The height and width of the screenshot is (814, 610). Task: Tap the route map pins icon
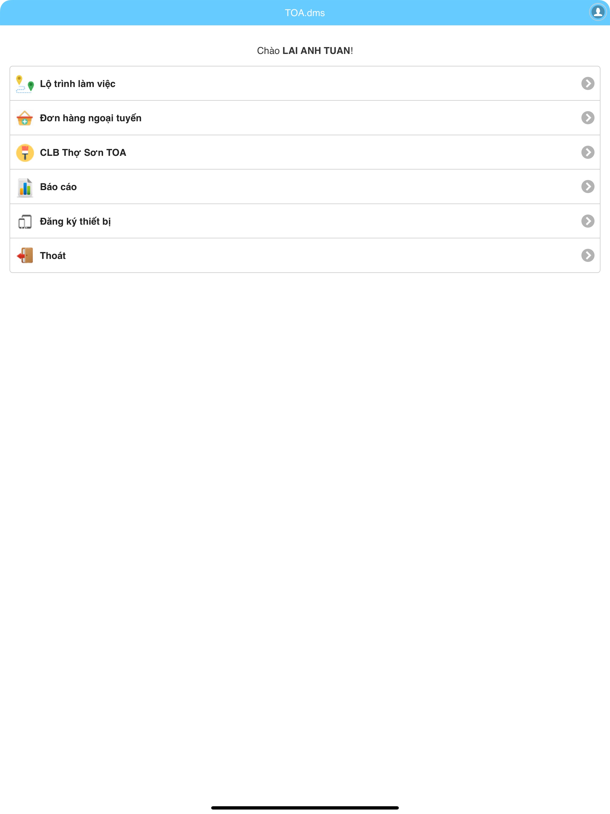click(25, 84)
